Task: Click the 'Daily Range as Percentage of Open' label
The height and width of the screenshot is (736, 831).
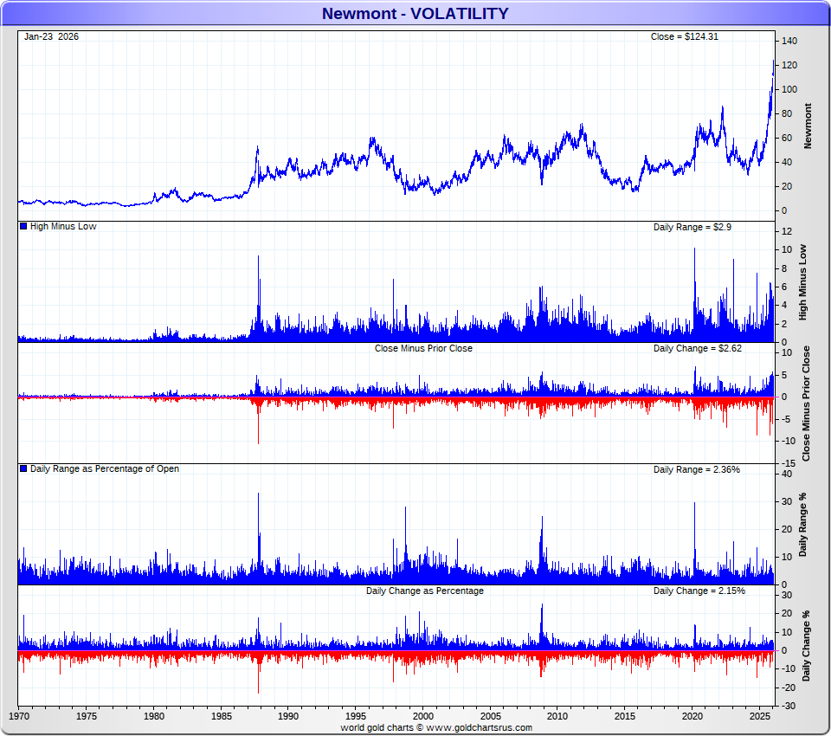Action: [105, 468]
